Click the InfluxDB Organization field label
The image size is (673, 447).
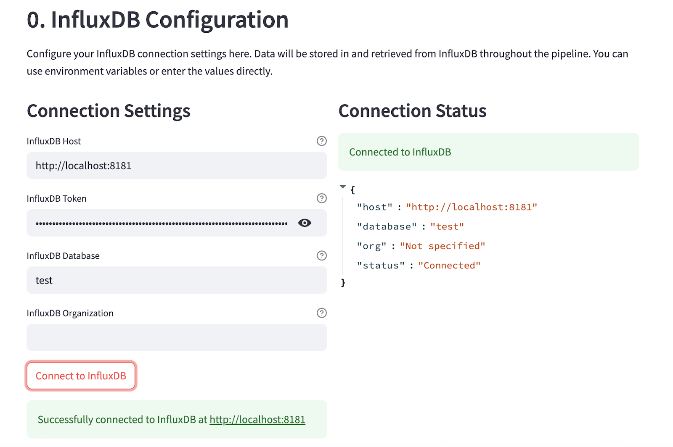pyautogui.click(x=70, y=313)
